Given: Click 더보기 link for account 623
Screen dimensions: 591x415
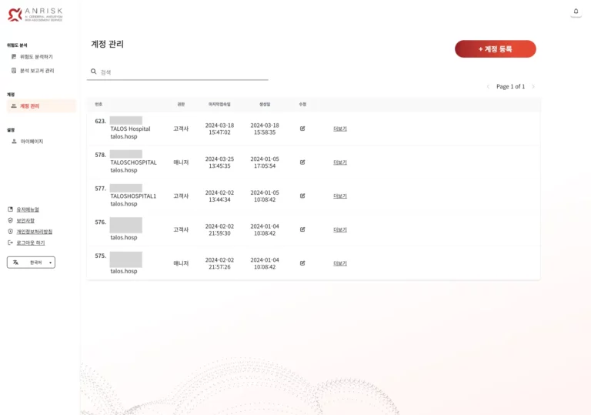Looking at the screenshot, I should [x=340, y=129].
